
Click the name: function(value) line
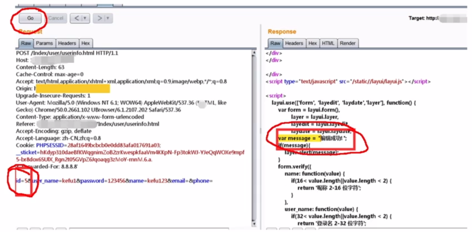315,174
